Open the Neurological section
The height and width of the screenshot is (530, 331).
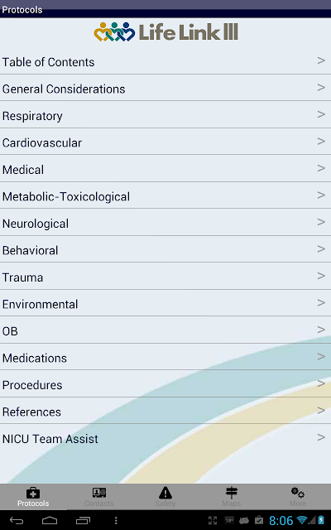click(x=165, y=223)
